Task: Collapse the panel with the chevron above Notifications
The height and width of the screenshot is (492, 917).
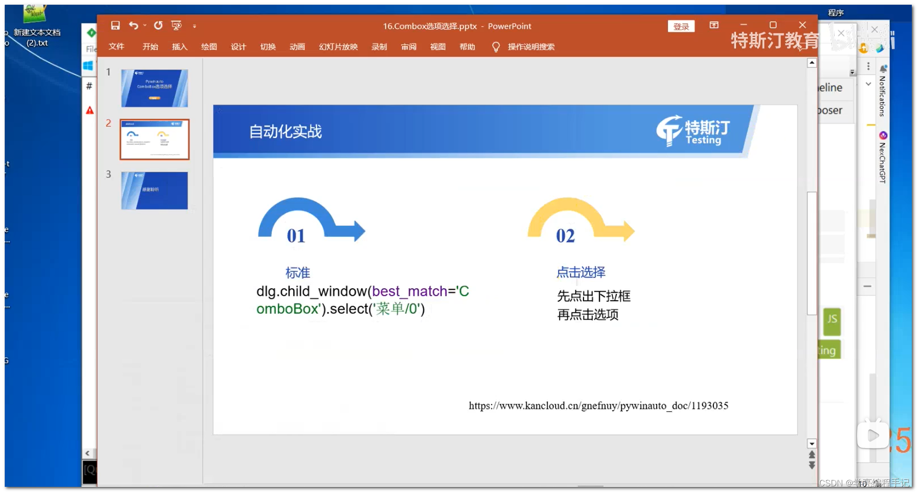Action: point(868,84)
